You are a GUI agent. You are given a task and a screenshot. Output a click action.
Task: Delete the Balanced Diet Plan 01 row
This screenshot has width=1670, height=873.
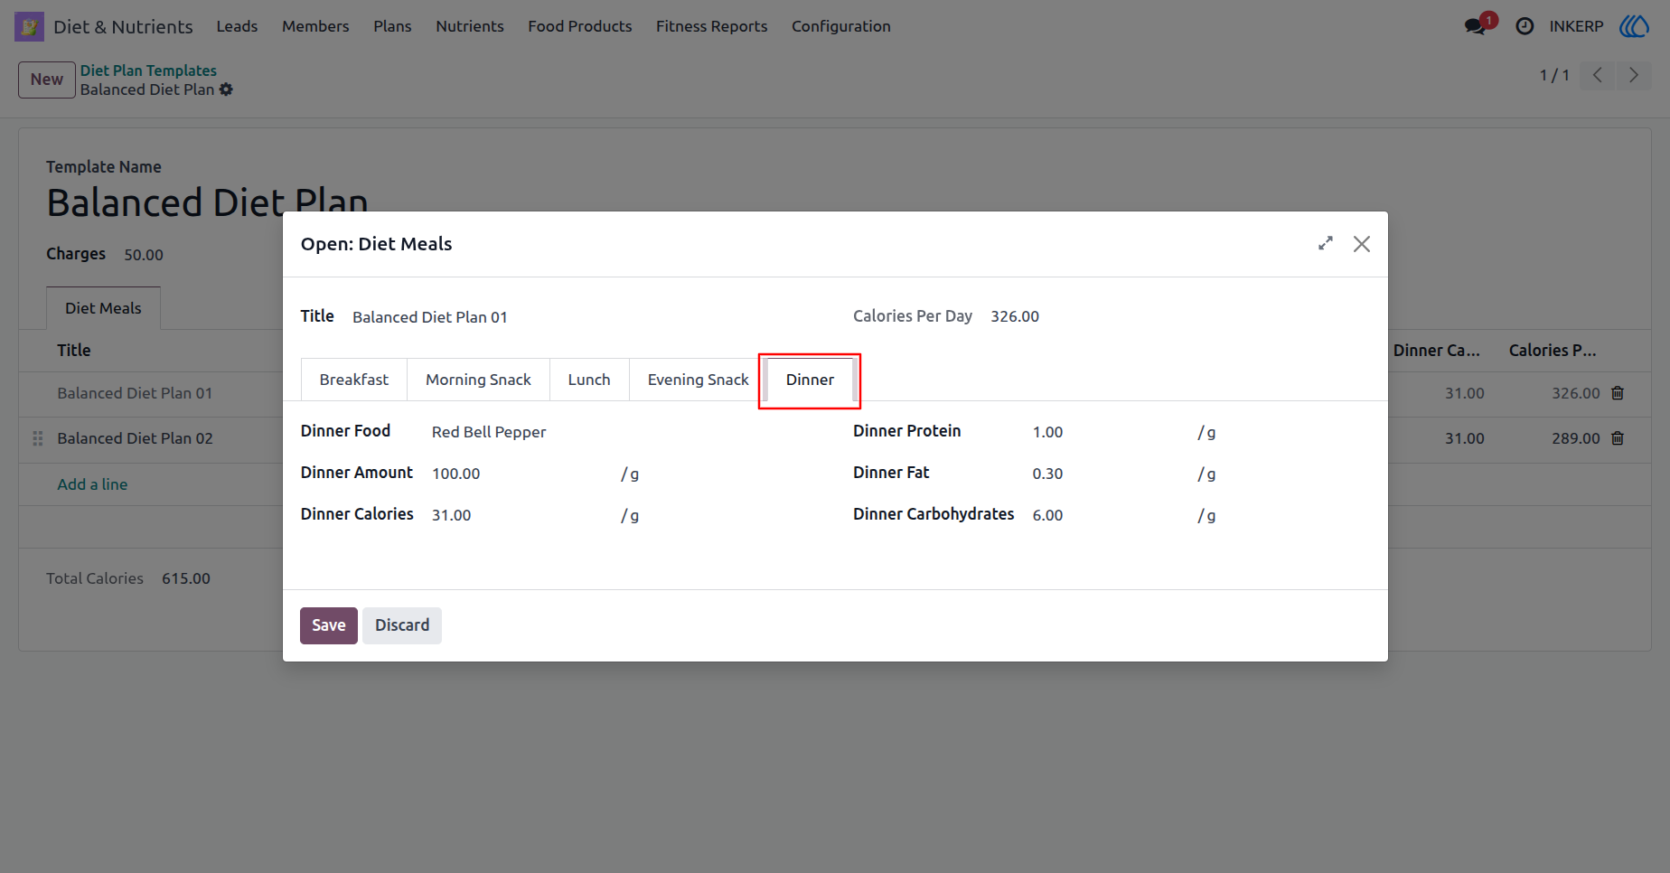[x=1618, y=393]
